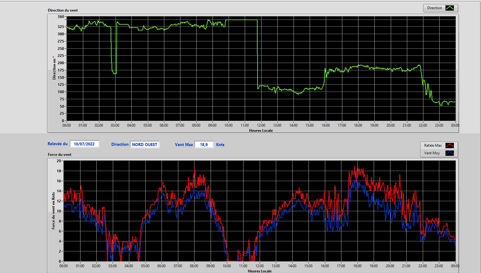Click the blue Direction label beside NORD OUEST
The width and height of the screenshot is (481, 273).
[120, 144]
